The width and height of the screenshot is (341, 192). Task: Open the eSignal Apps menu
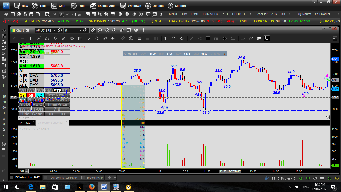(103, 6)
